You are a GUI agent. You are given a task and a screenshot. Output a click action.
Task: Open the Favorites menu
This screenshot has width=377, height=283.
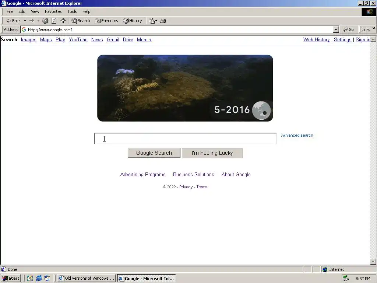53,11
